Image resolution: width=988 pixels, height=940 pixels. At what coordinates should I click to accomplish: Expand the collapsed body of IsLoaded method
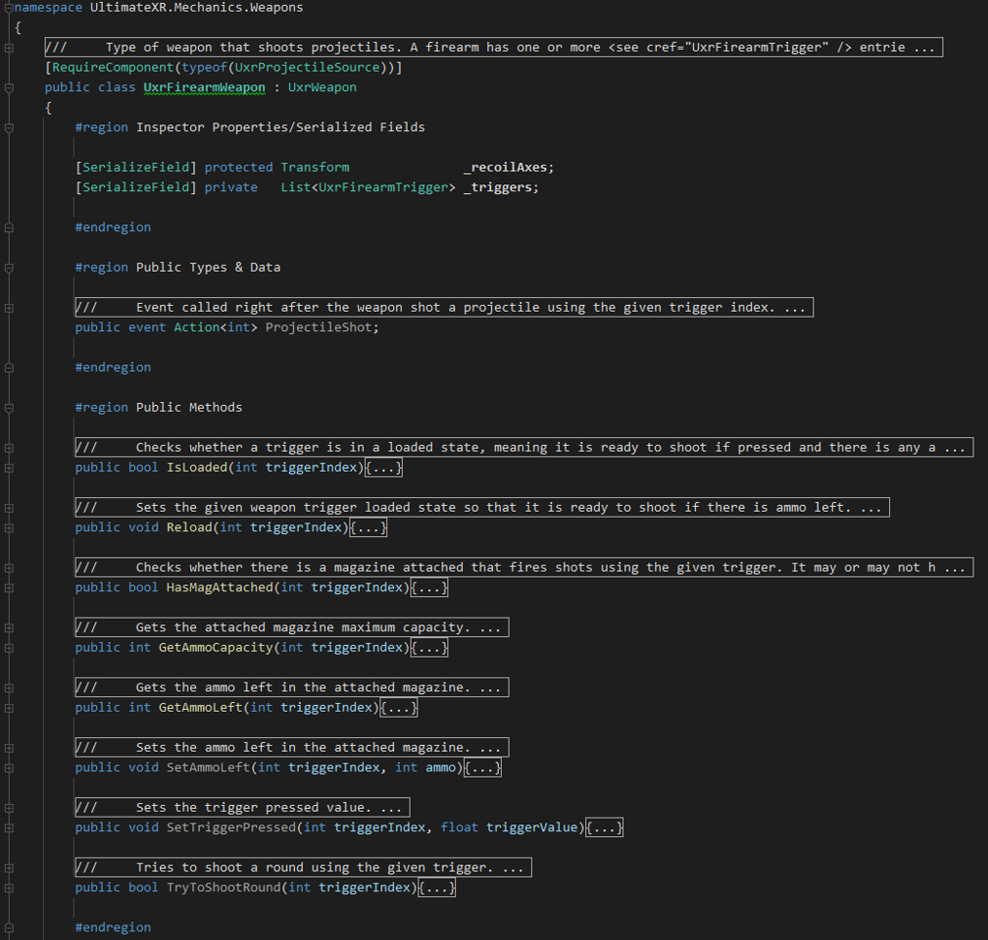[x=383, y=468]
